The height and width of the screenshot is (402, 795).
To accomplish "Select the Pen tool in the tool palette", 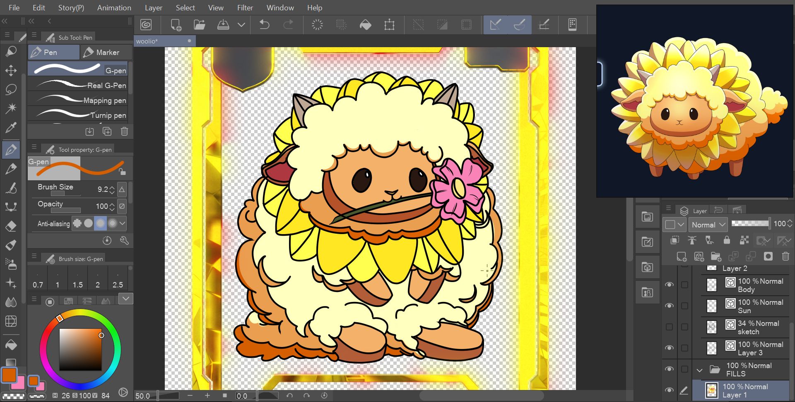I will (11, 150).
